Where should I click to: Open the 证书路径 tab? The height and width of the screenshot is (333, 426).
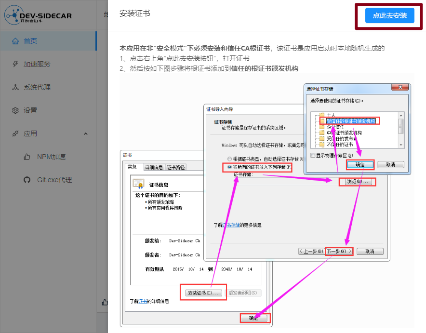[x=176, y=168]
